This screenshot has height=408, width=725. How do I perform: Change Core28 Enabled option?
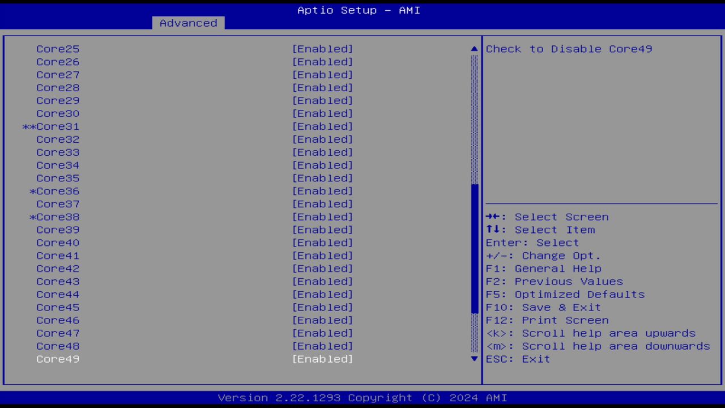[x=322, y=88]
